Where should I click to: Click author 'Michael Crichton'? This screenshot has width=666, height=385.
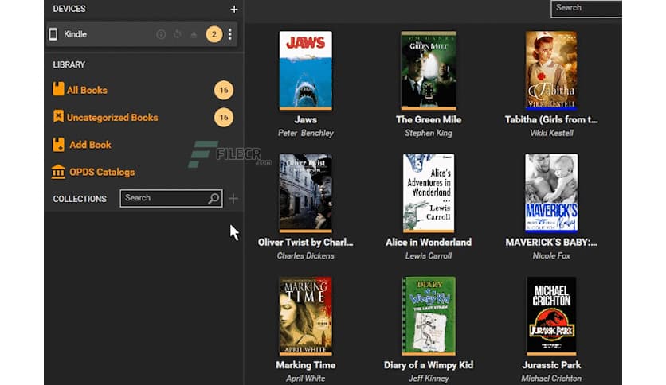(x=551, y=378)
